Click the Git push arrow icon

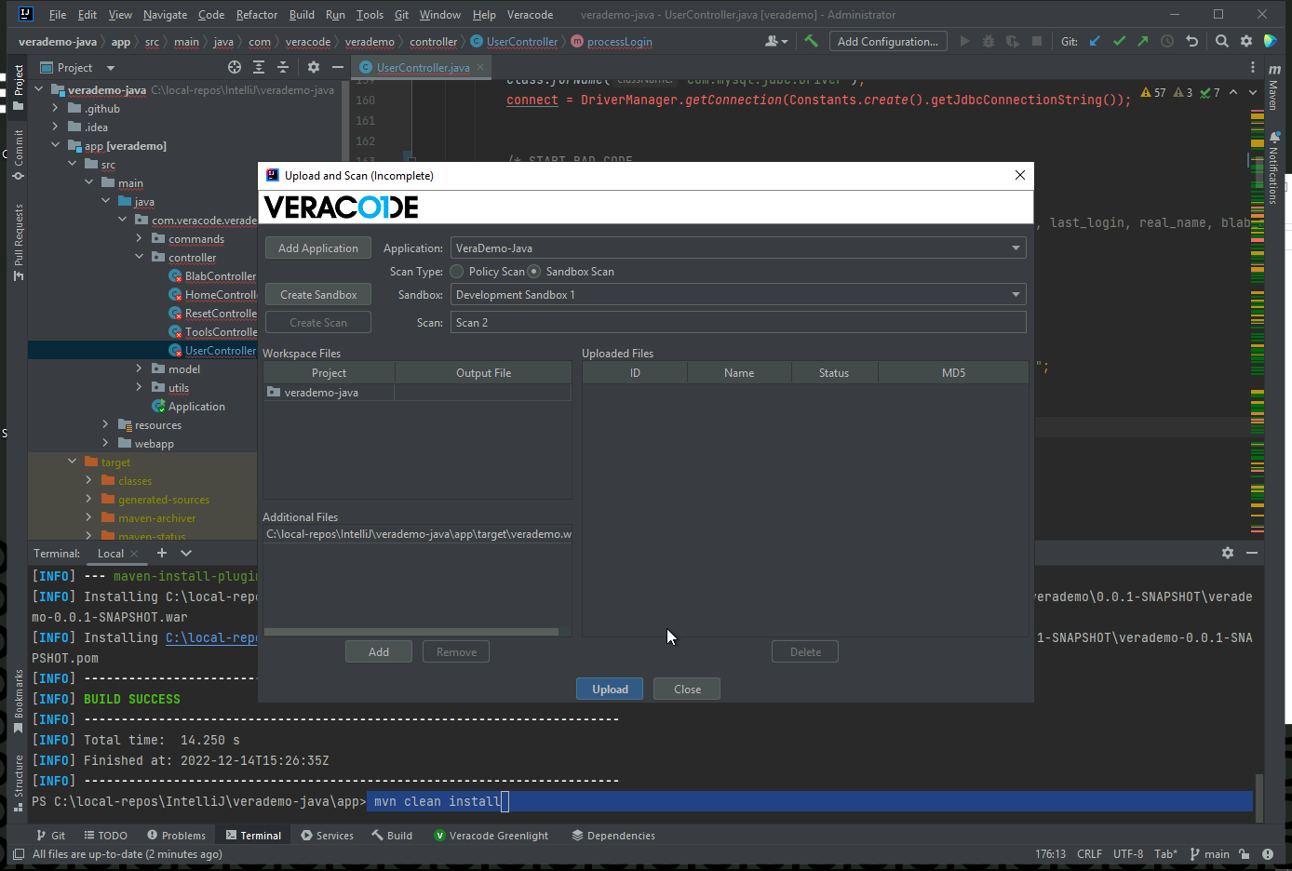(1142, 41)
